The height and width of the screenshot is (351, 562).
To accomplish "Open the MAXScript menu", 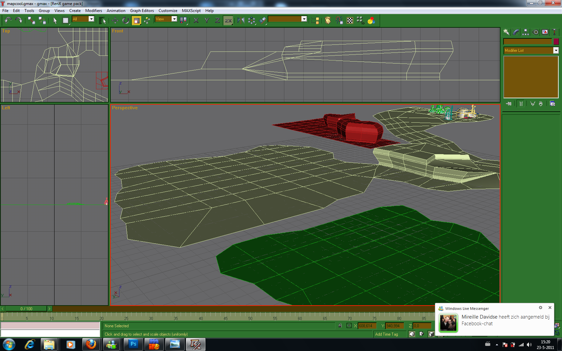I will click(x=191, y=11).
